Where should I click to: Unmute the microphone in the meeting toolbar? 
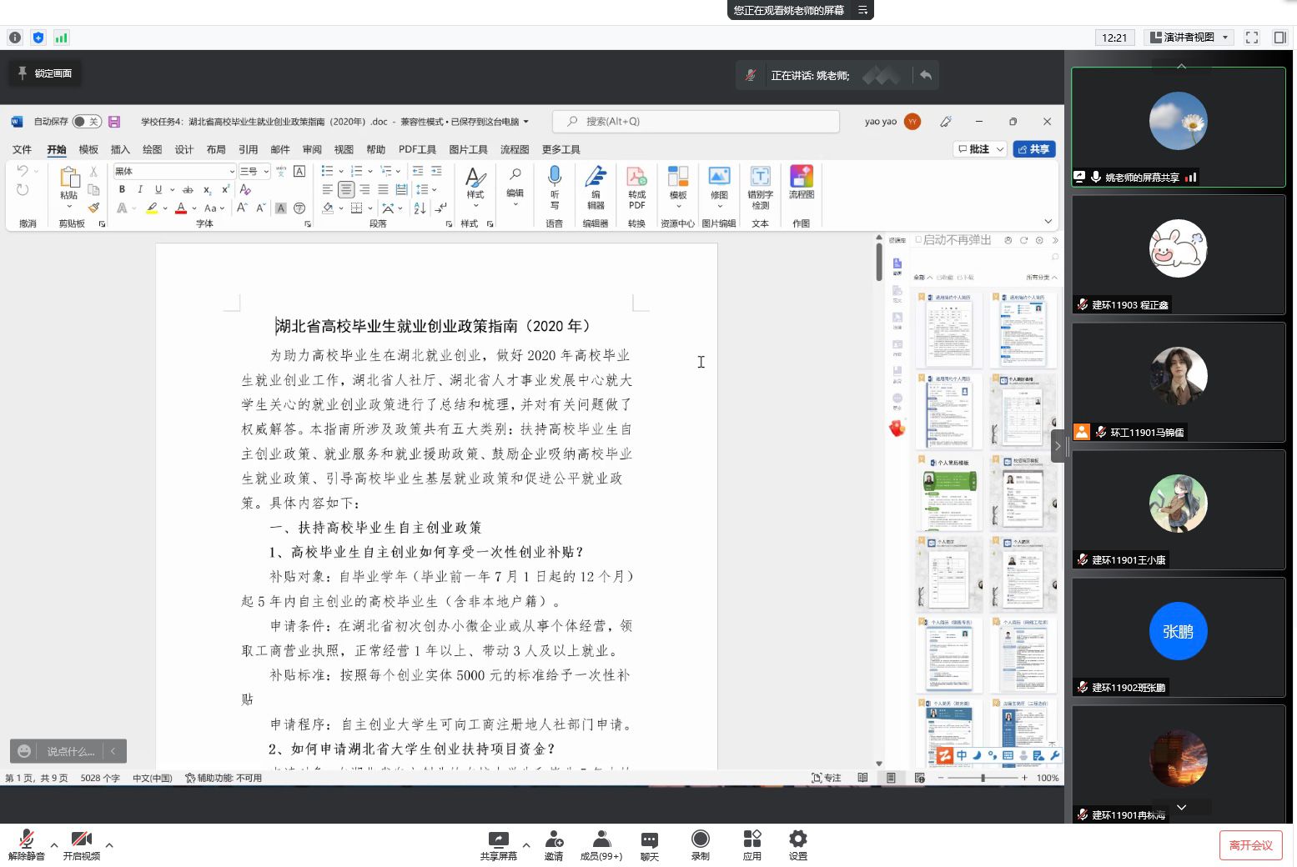pyautogui.click(x=27, y=844)
